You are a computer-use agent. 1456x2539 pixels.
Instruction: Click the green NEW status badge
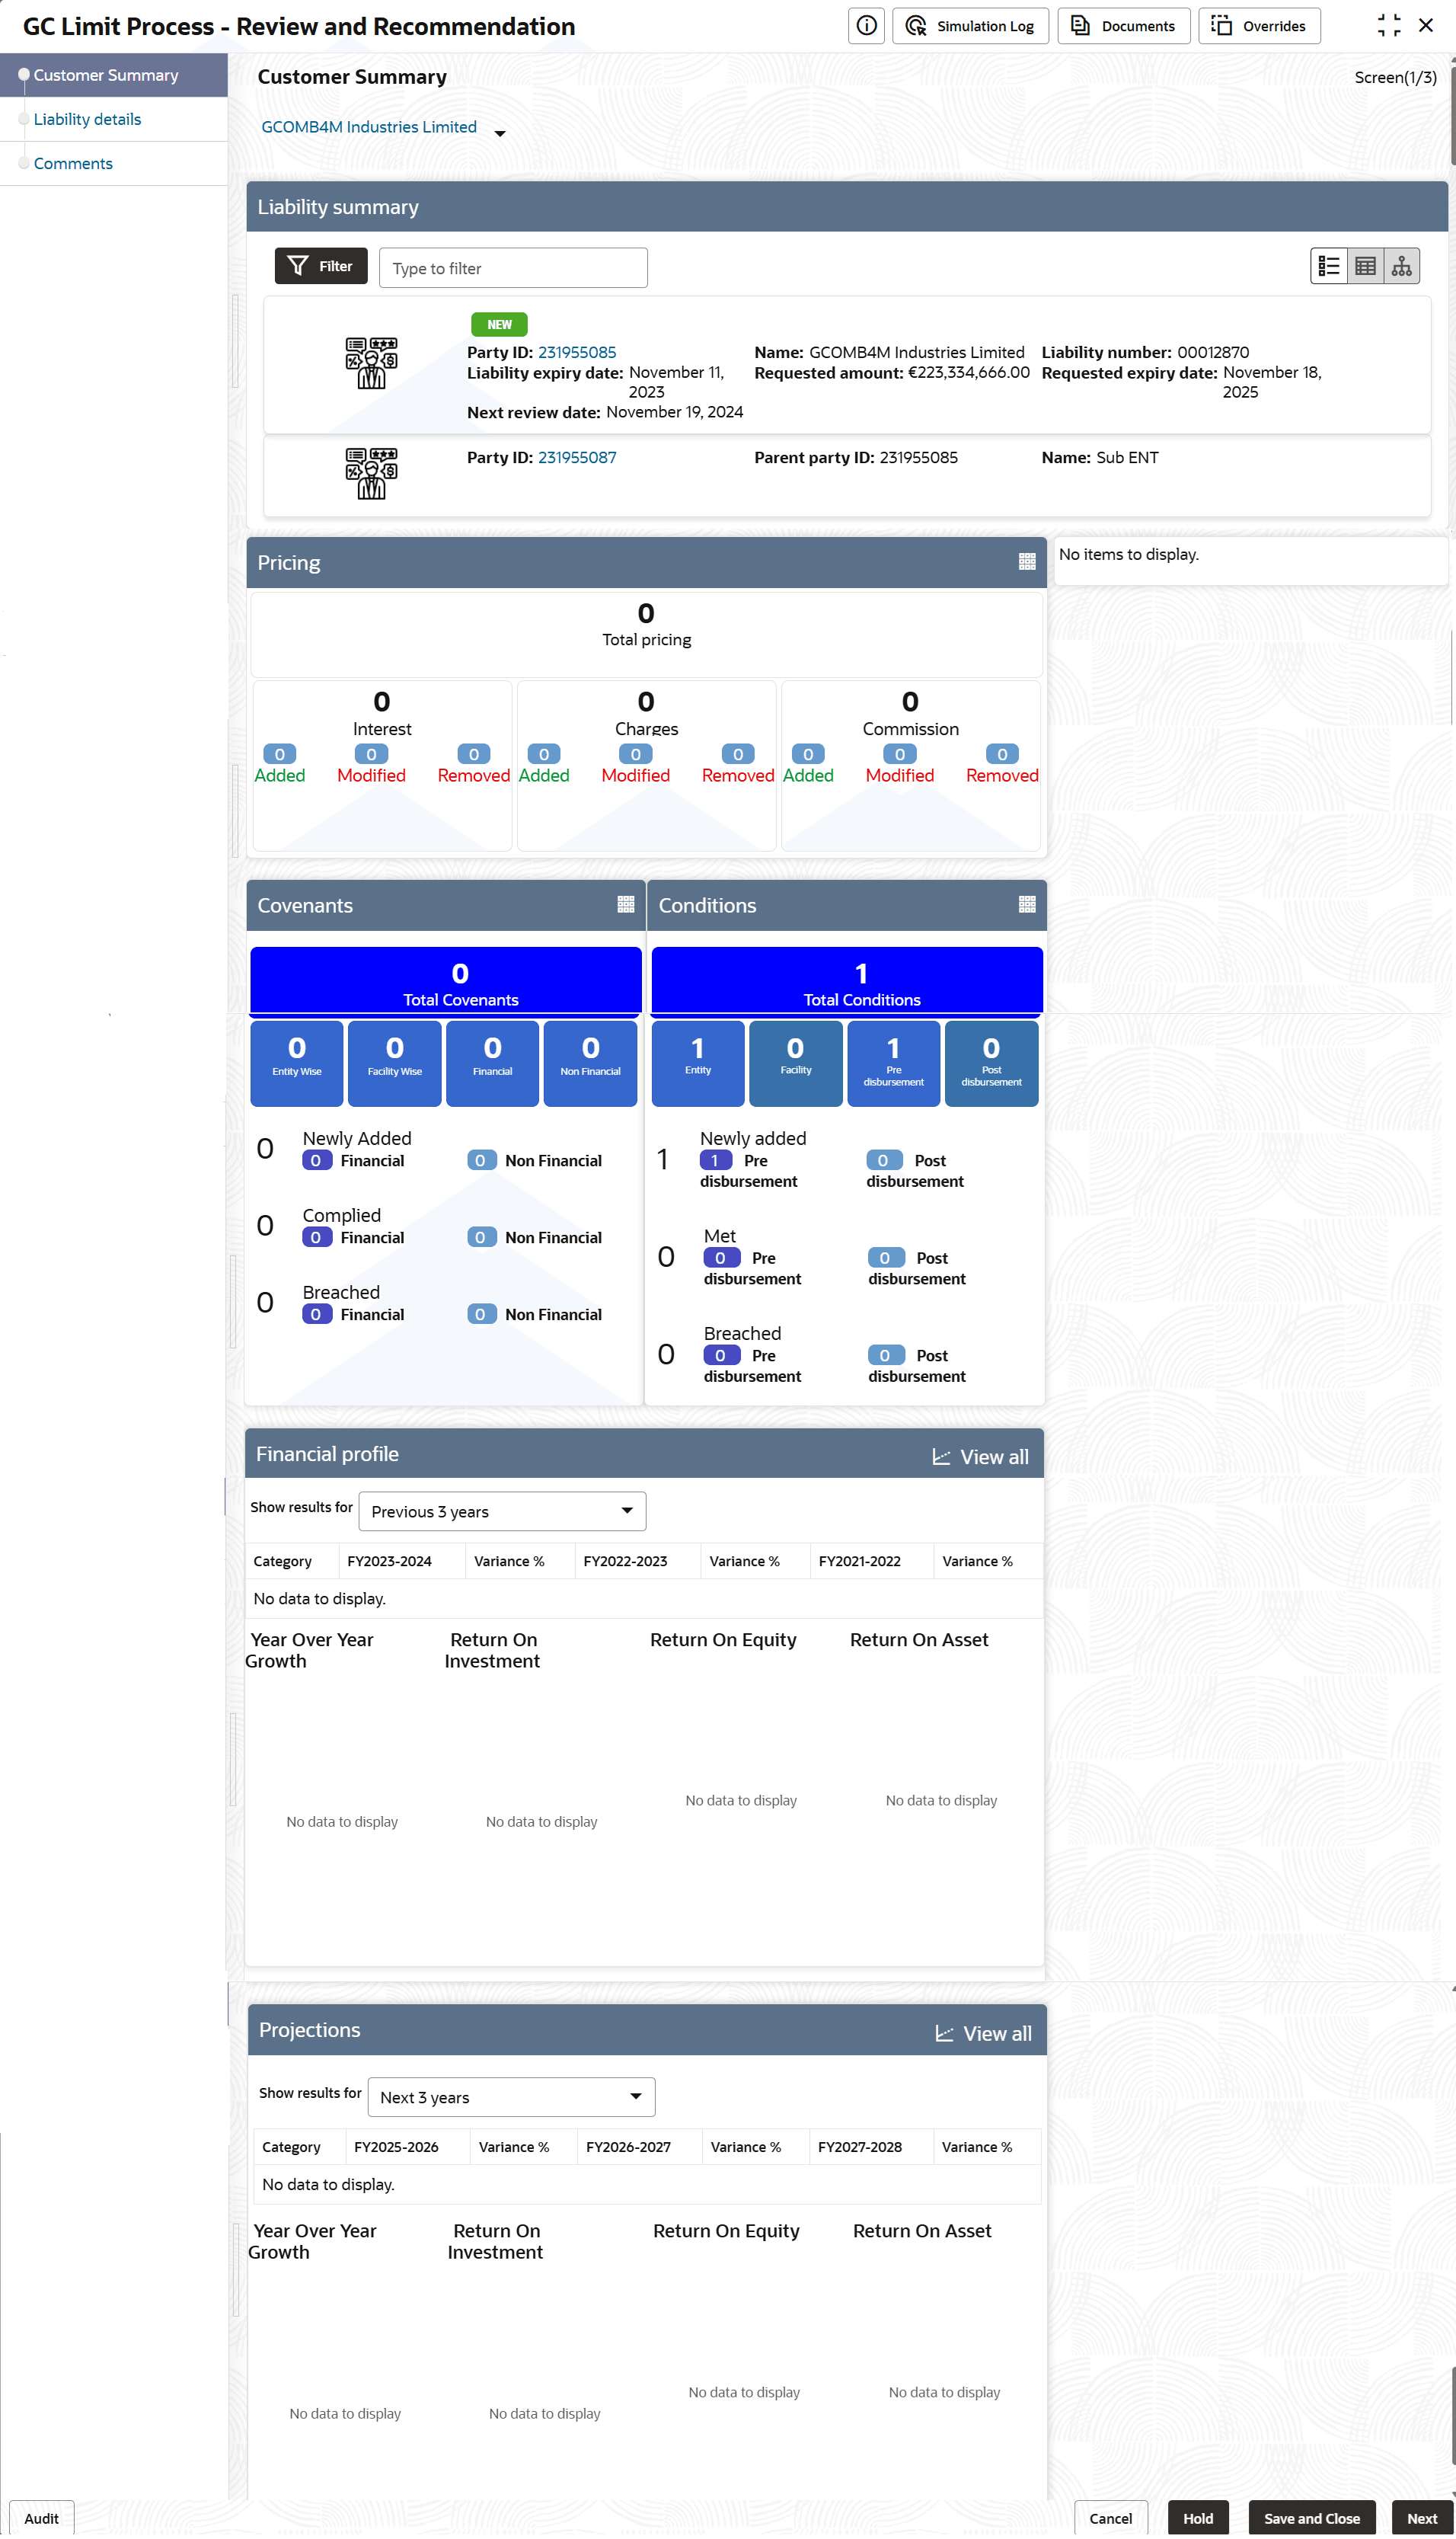(499, 324)
